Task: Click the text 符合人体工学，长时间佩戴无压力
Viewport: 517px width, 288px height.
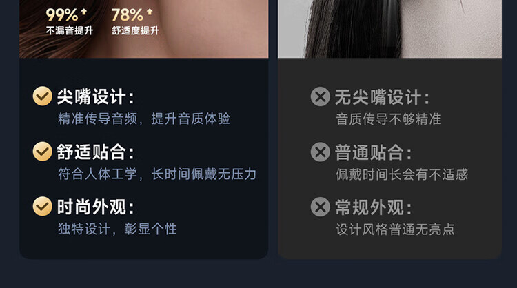Action: [x=157, y=174]
